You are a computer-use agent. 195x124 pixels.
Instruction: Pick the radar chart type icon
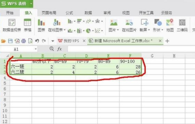click(x=97, y=21)
